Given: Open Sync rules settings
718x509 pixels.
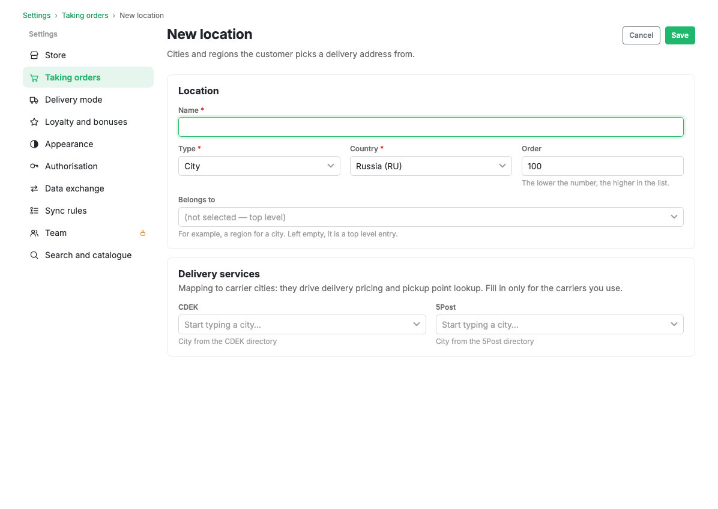Looking at the screenshot, I should [x=88, y=211].
